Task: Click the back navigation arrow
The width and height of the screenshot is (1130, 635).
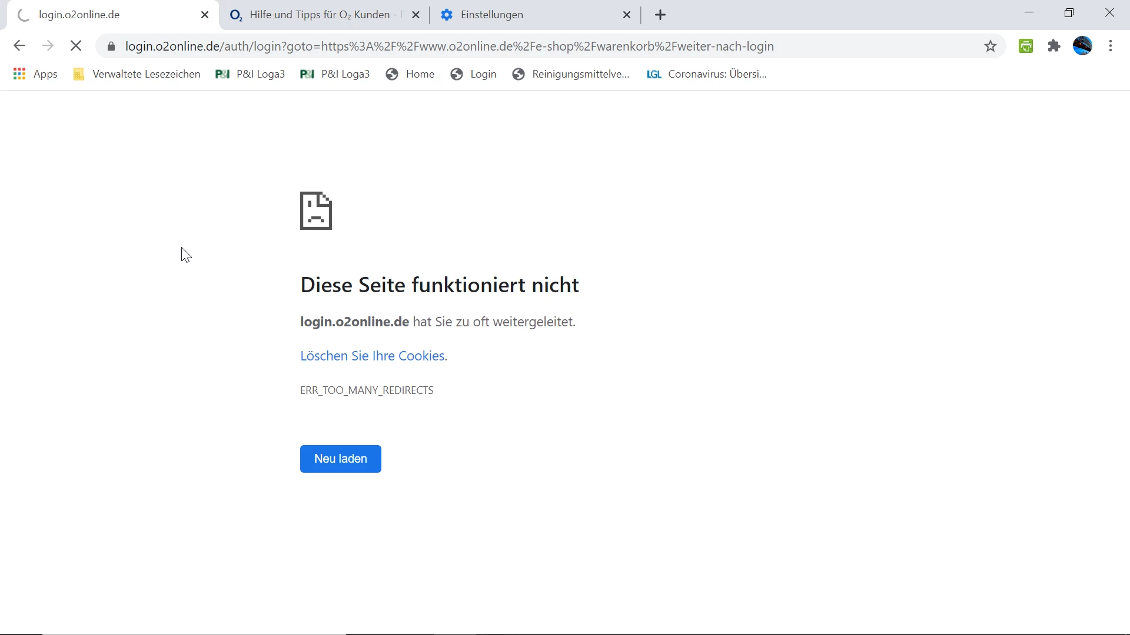Action: 19,46
